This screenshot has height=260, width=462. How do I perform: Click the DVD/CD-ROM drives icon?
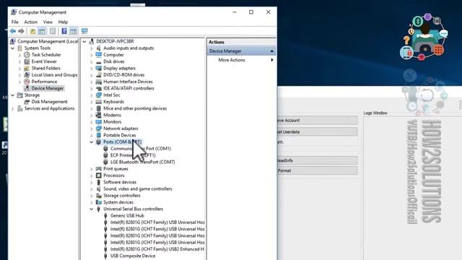99,75
